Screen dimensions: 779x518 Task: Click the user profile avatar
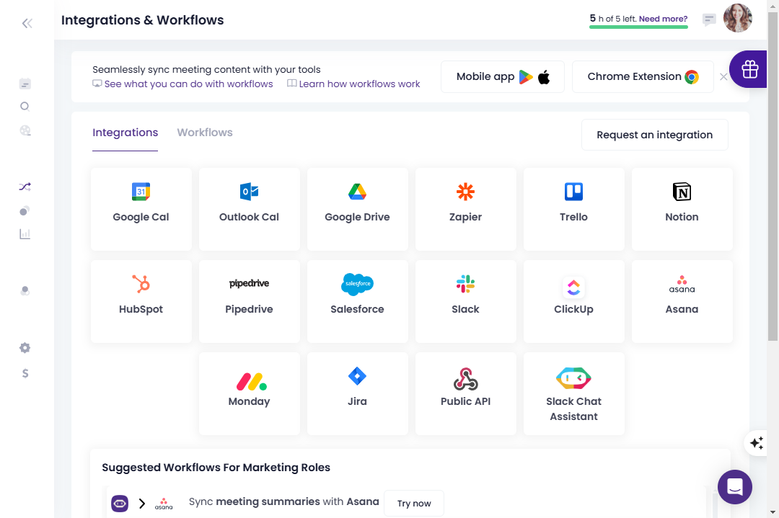(x=738, y=18)
